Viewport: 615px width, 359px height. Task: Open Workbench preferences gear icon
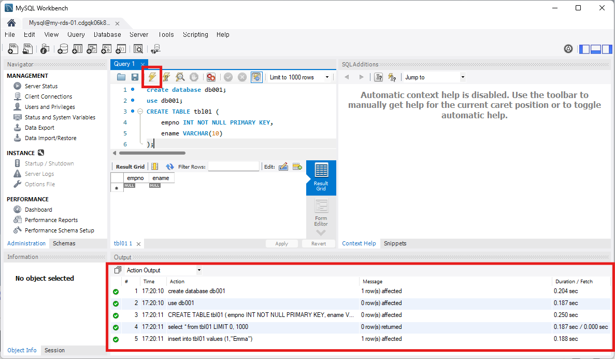[x=568, y=49]
